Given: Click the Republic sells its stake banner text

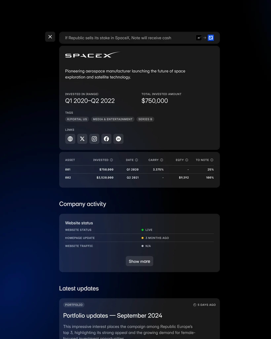Looking at the screenshot, I should [118, 38].
